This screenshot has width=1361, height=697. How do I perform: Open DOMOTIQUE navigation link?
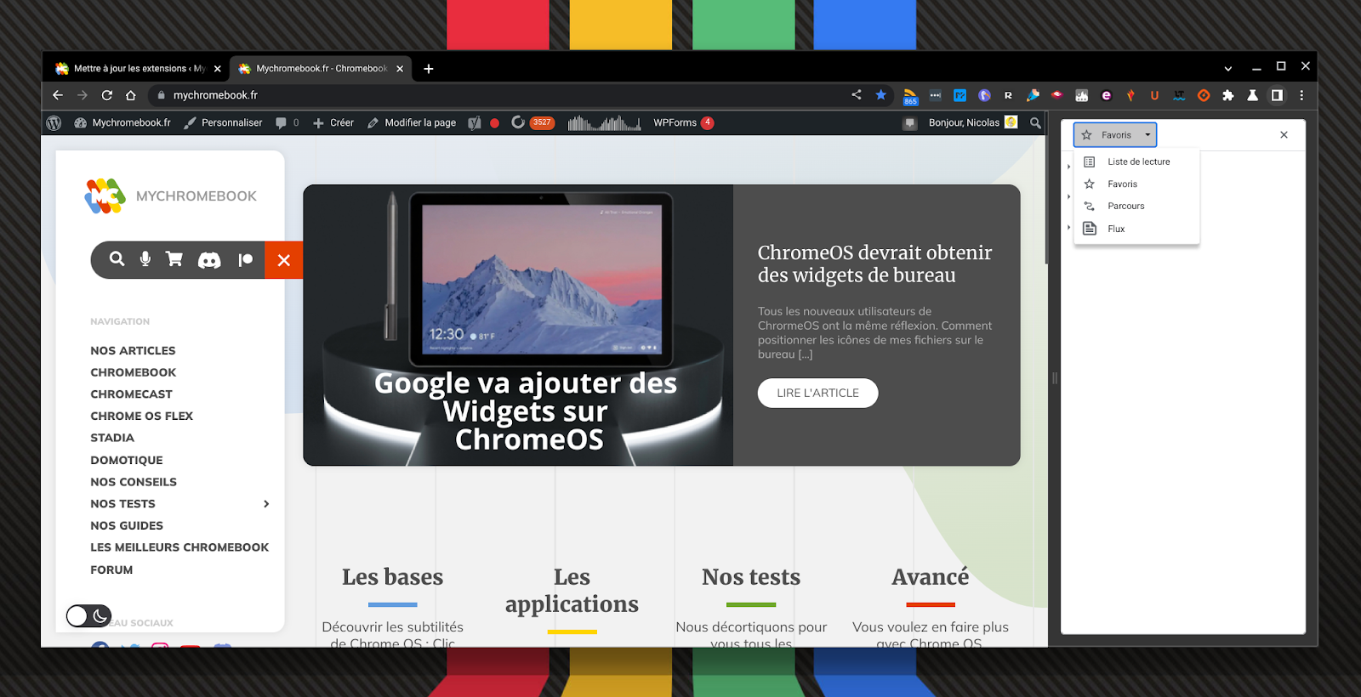[x=127, y=460]
